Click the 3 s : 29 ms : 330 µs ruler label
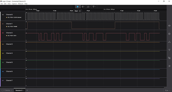This screenshot has width=172, height=92. click(x=109, y=9)
